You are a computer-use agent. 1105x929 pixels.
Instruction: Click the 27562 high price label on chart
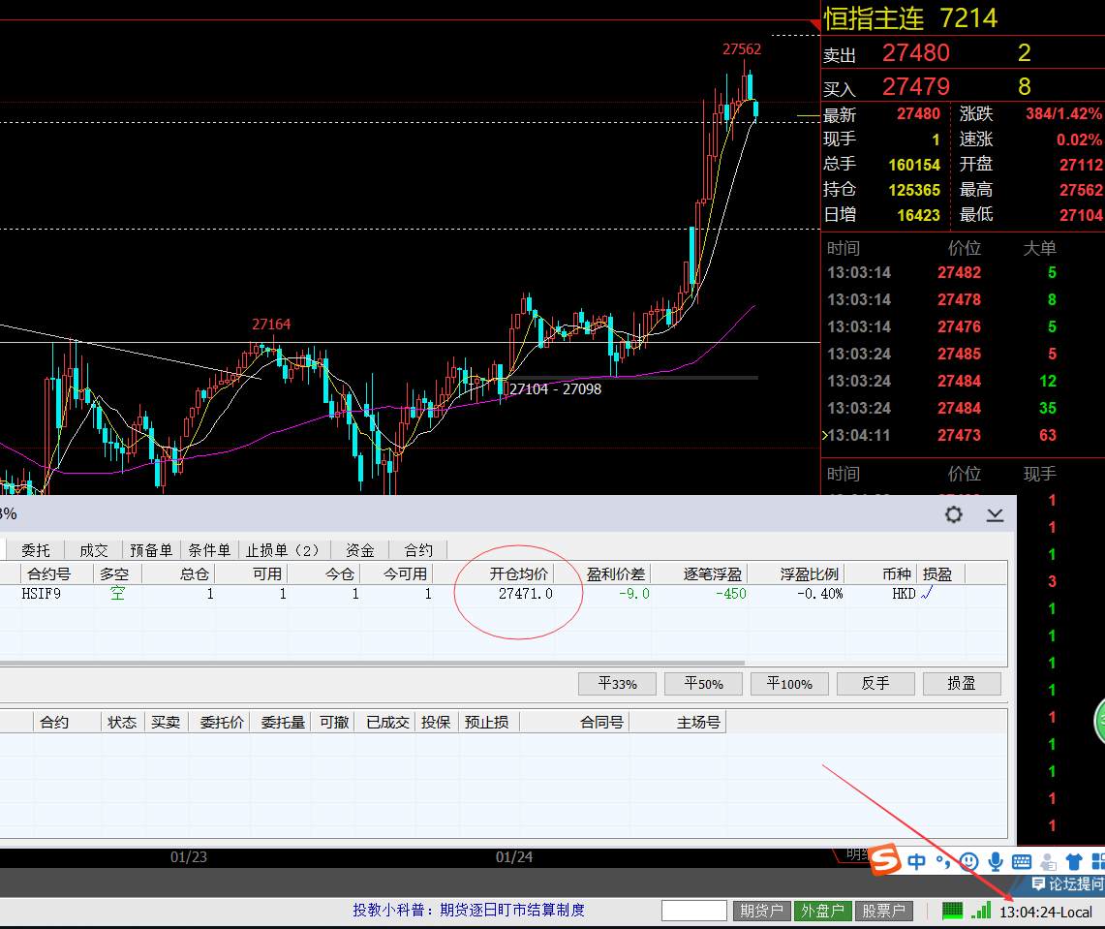(x=742, y=49)
